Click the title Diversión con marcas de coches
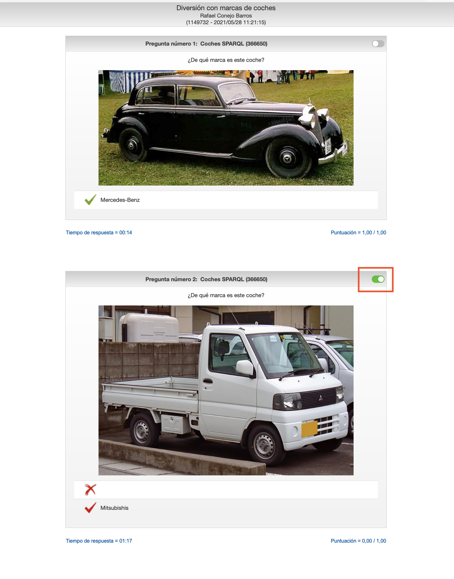454x579 pixels. coord(226,8)
